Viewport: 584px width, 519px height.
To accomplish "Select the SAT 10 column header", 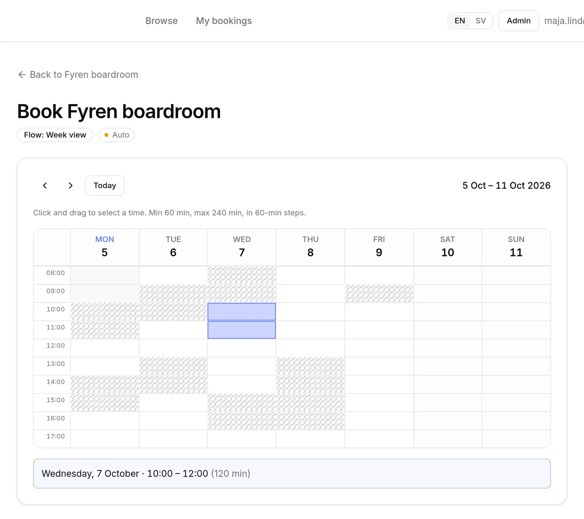I will (447, 247).
